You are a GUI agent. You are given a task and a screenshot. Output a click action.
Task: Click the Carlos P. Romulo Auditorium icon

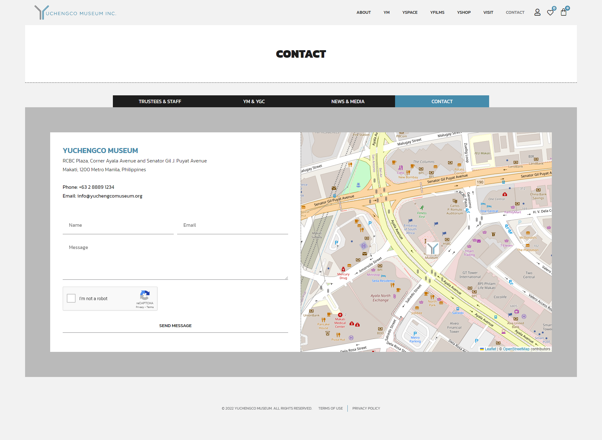[x=455, y=201]
